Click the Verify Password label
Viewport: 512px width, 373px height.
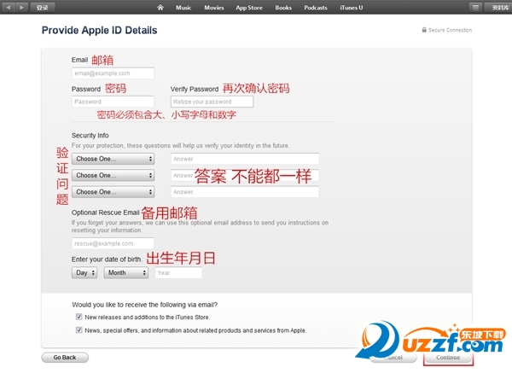point(195,89)
